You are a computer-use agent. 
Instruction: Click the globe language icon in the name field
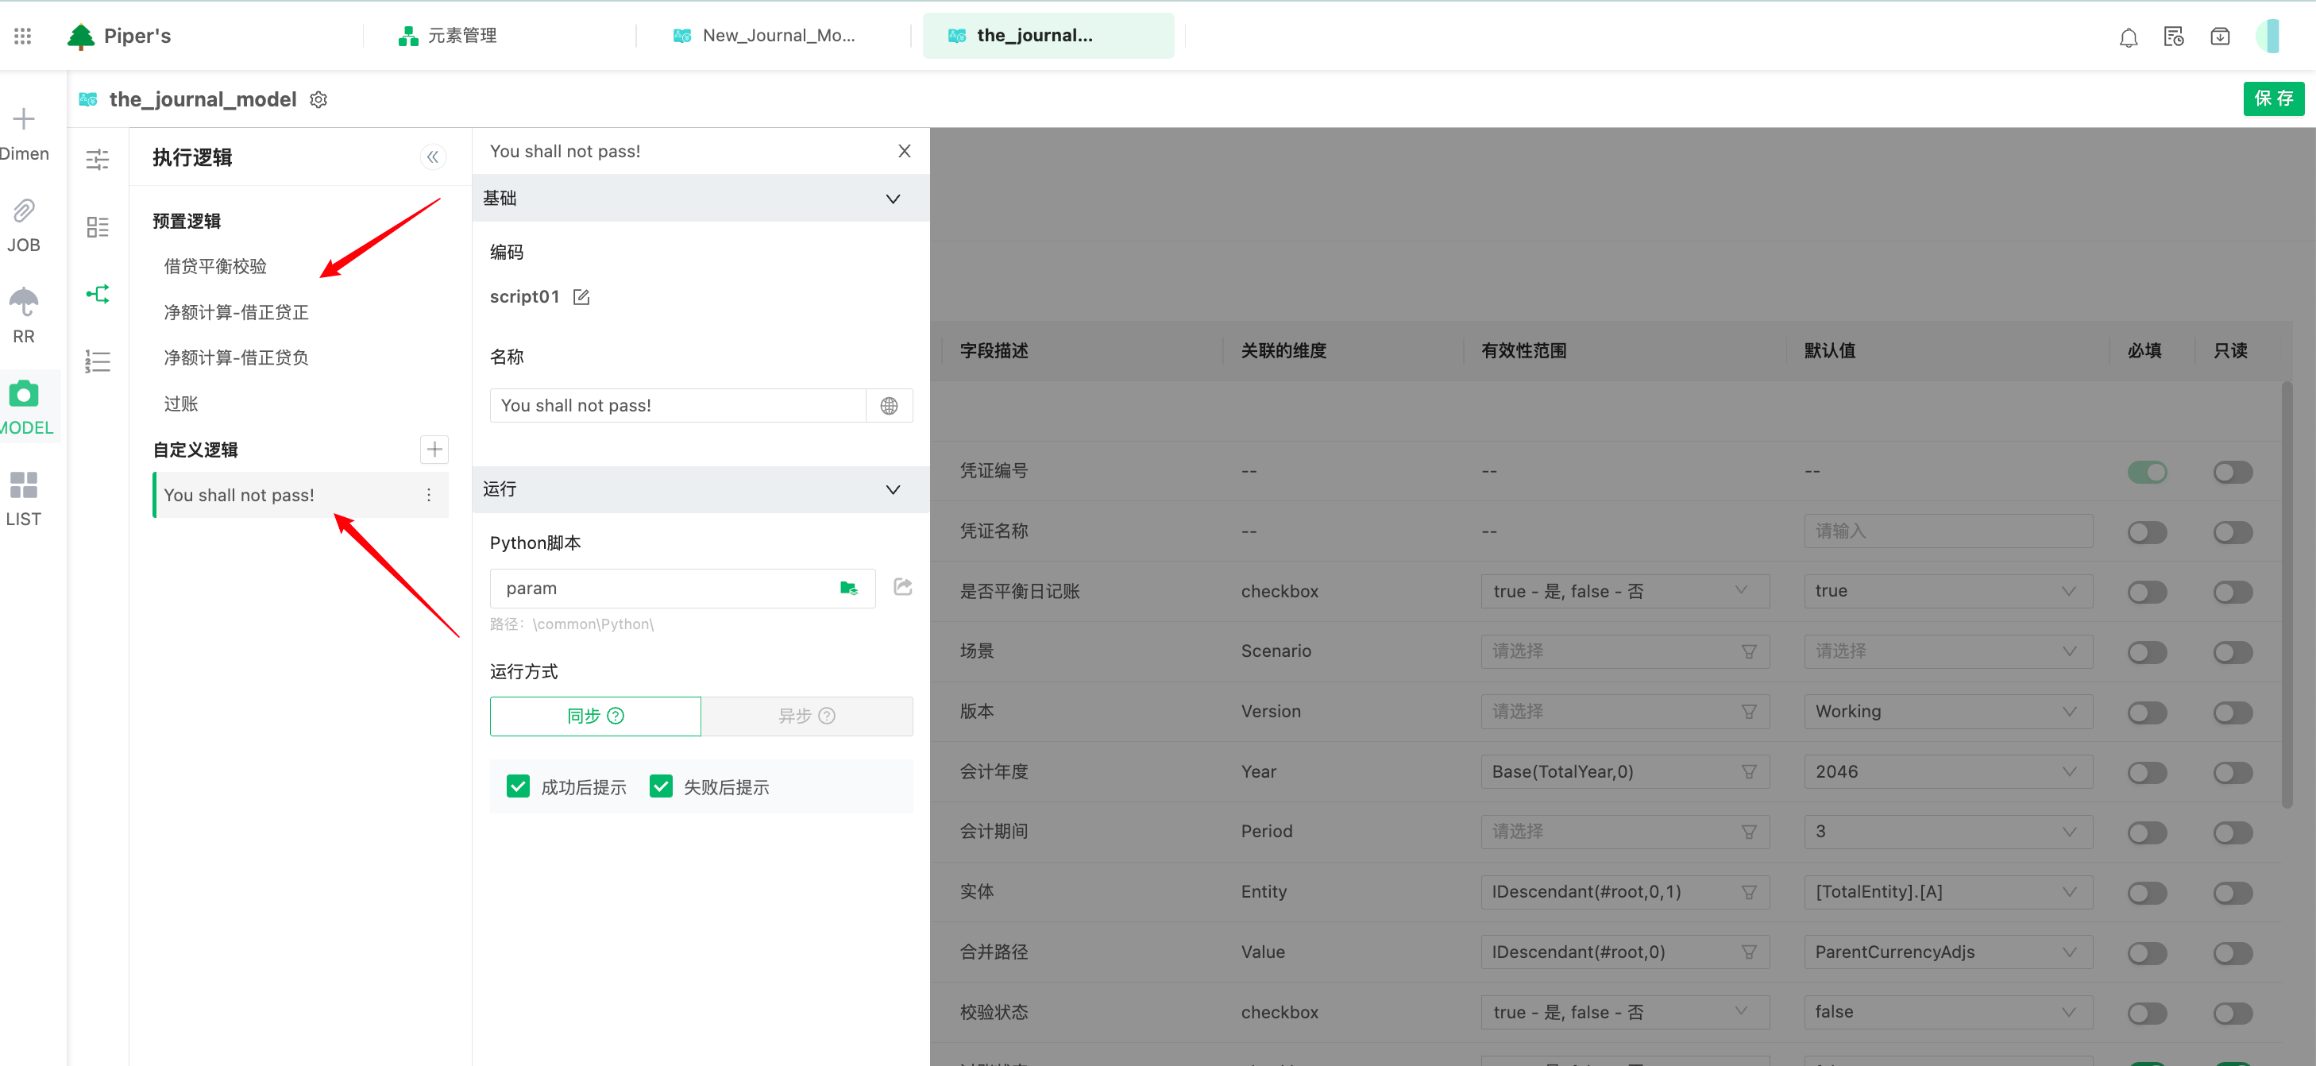point(888,405)
